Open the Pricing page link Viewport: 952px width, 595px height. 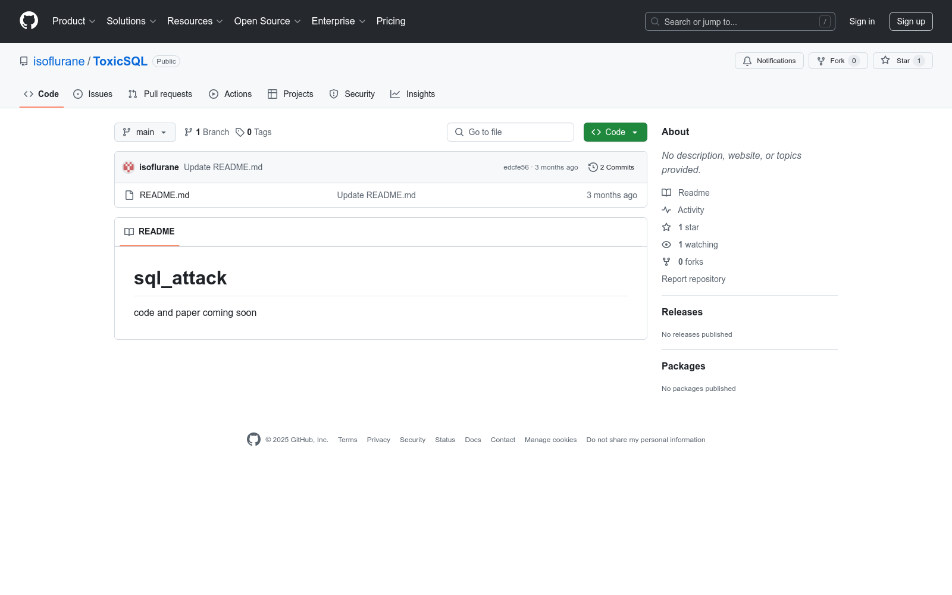pyautogui.click(x=391, y=21)
